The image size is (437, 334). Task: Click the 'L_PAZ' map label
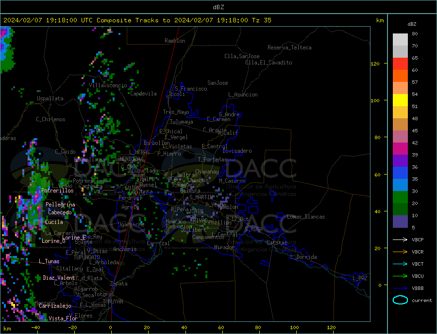(x=360, y=278)
